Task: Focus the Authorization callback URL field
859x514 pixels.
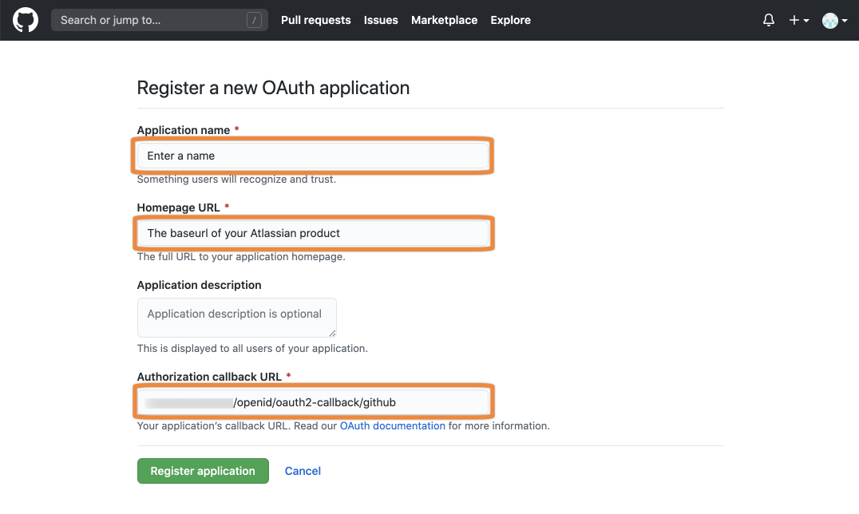Action: (x=312, y=402)
